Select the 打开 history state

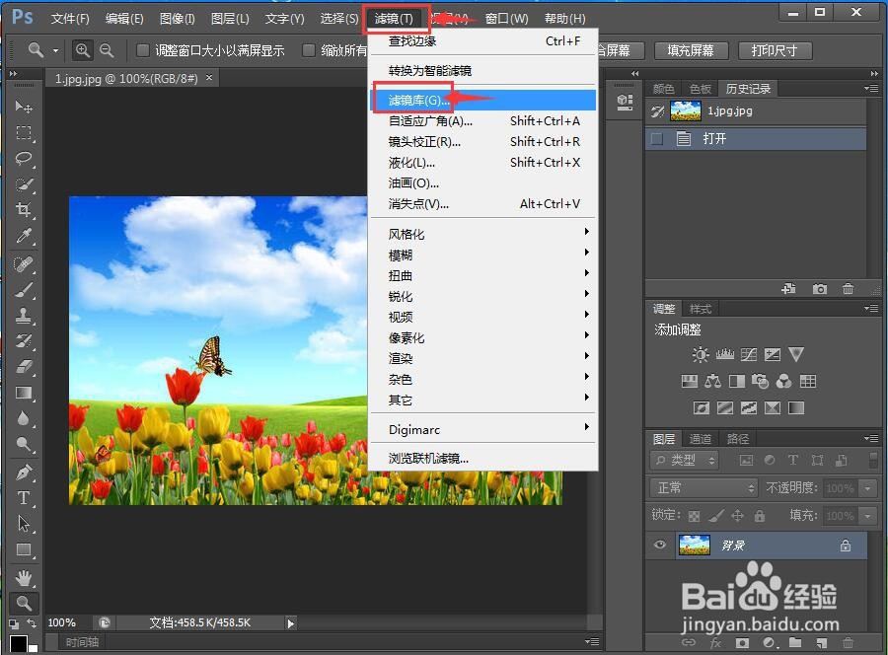(756, 139)
